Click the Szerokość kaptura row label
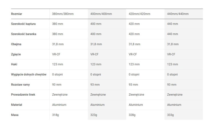This screenshot has height=127, width=214. pyautogui.click(x=23, y=24)
